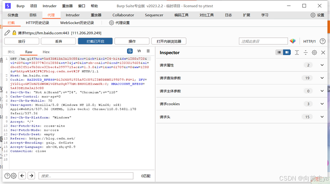
Task: Open the Intruder menu in menu bar
Action: point(50,6)
